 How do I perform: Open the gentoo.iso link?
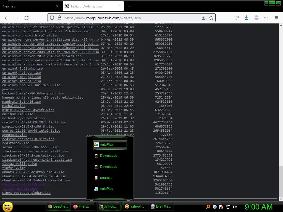pos(12,89)
